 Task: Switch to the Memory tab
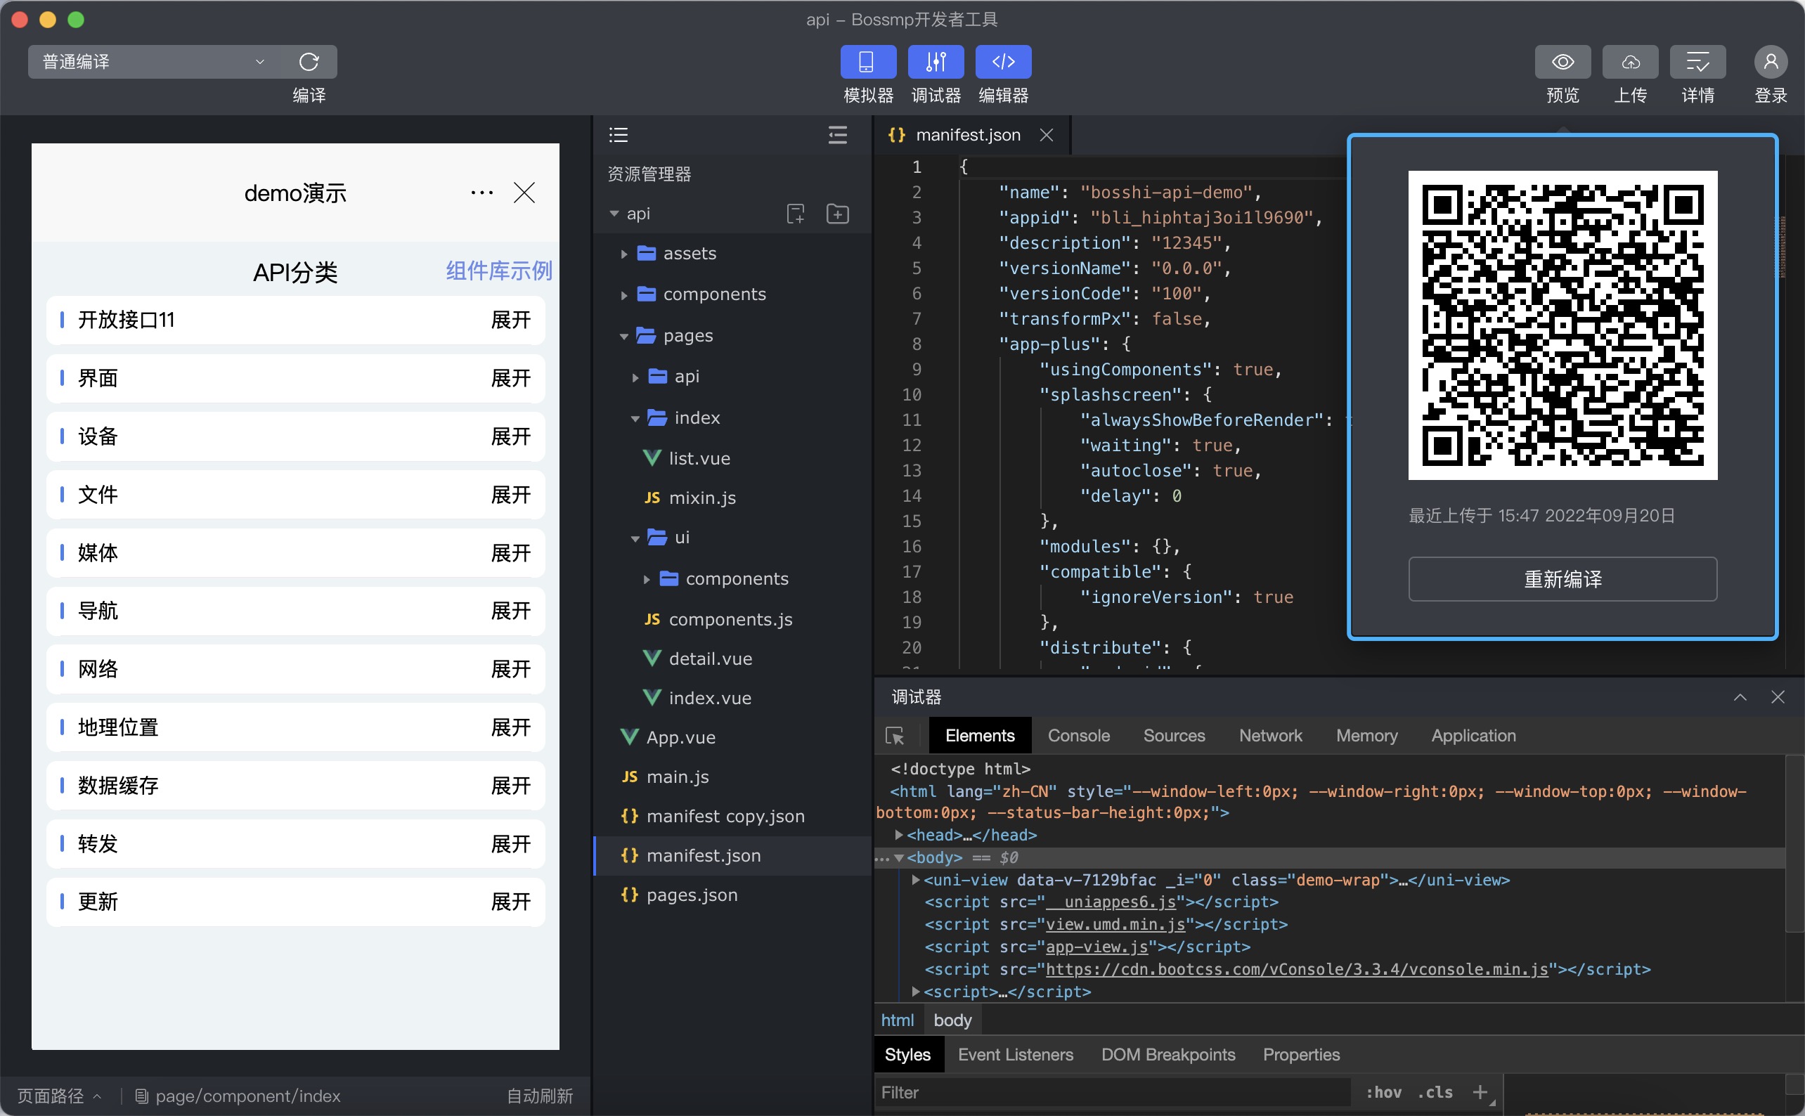(1366, 735)
